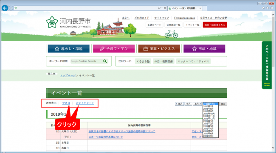Click the Google Custom Search keyword field
Viewport: 276px width, 153px height.
click(x=87, y=61)
